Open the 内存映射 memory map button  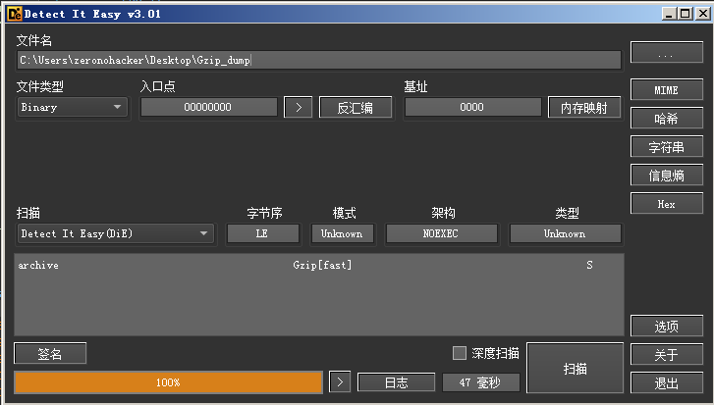coord(584,107)
